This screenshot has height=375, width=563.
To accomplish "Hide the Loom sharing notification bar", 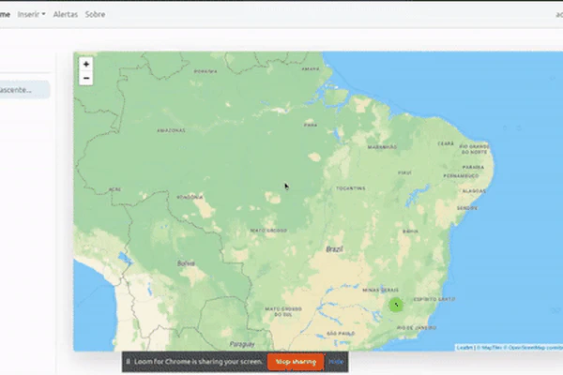I will [x=336, y=362].
